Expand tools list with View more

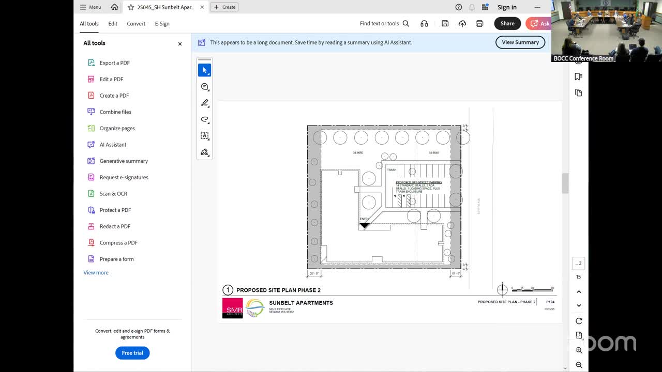96,273
